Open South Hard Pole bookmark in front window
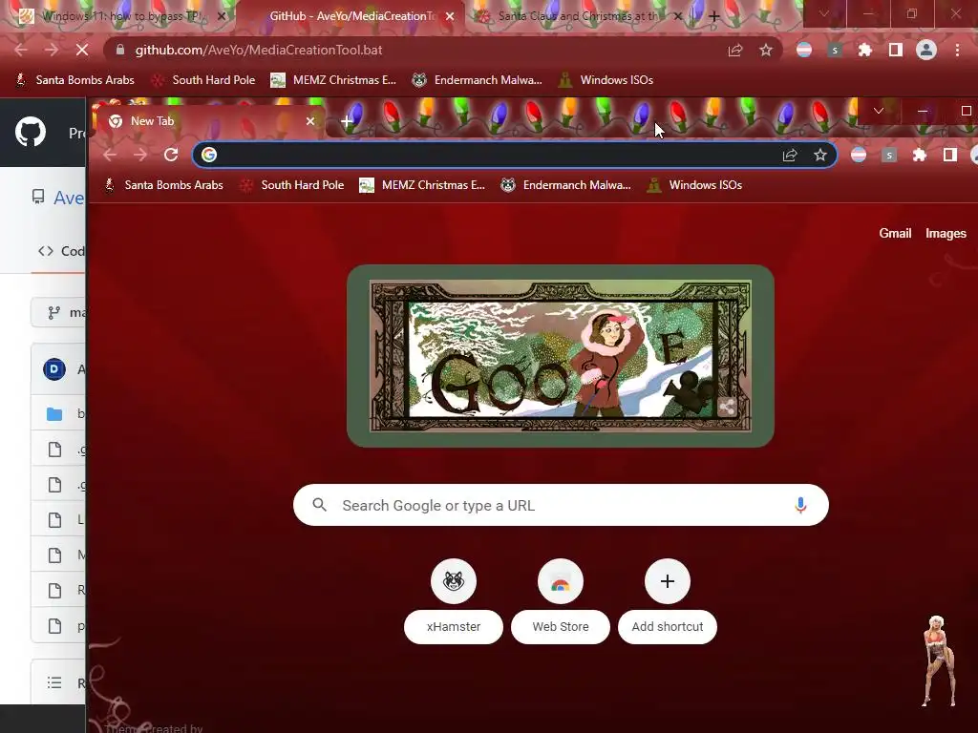Image resolution: width=978 pixels, height=733 pixels. click(x=292, y=185)
